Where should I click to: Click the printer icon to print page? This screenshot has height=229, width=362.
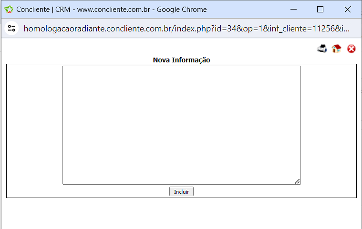coord(322,49)
